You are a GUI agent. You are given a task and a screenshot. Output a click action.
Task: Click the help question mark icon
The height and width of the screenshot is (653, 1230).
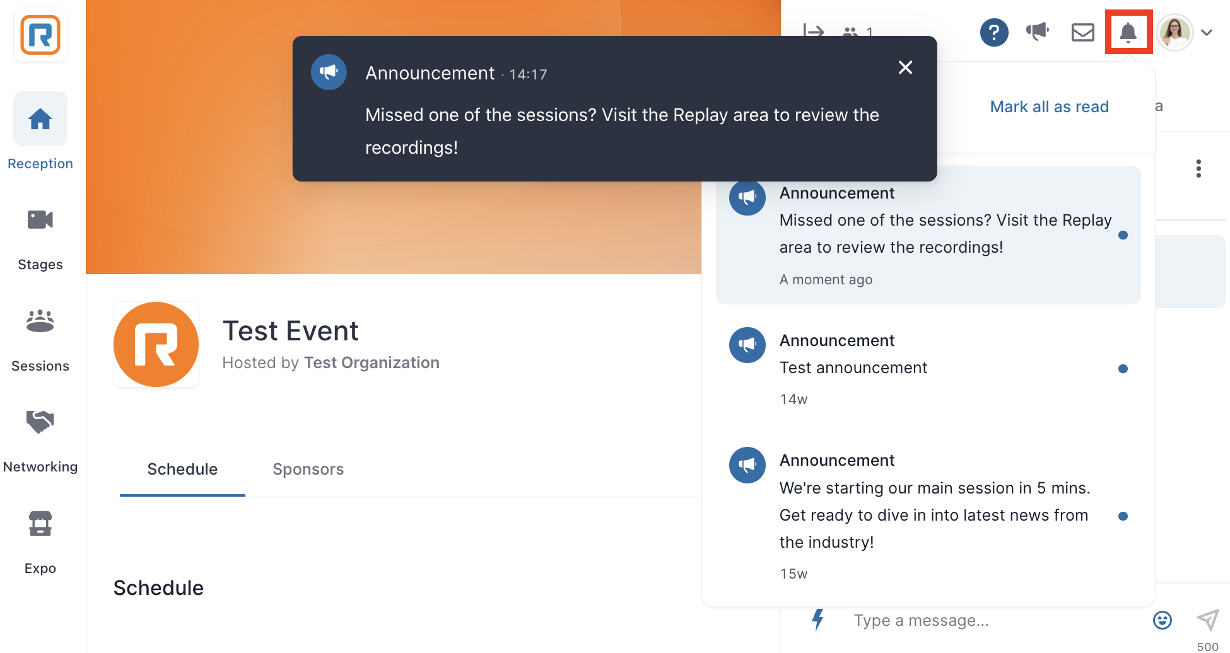pyautogui.click(x=993, y=32)
